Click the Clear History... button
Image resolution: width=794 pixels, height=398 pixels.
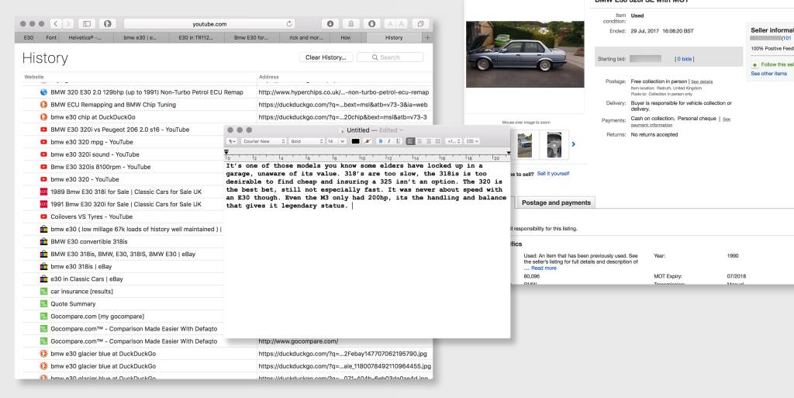tap(326, 57)
